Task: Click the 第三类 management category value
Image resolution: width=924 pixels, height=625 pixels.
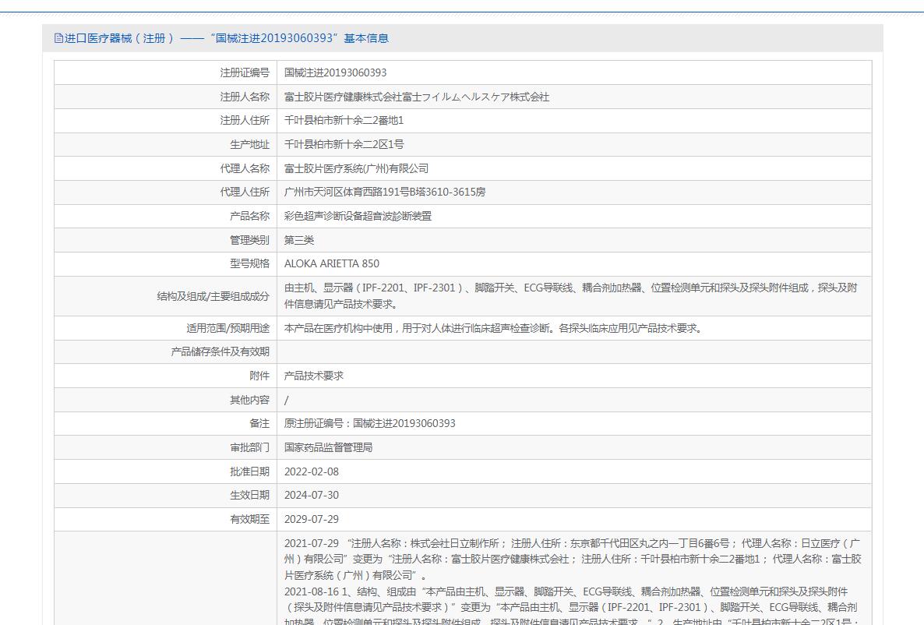Action: tap(299, 240)
